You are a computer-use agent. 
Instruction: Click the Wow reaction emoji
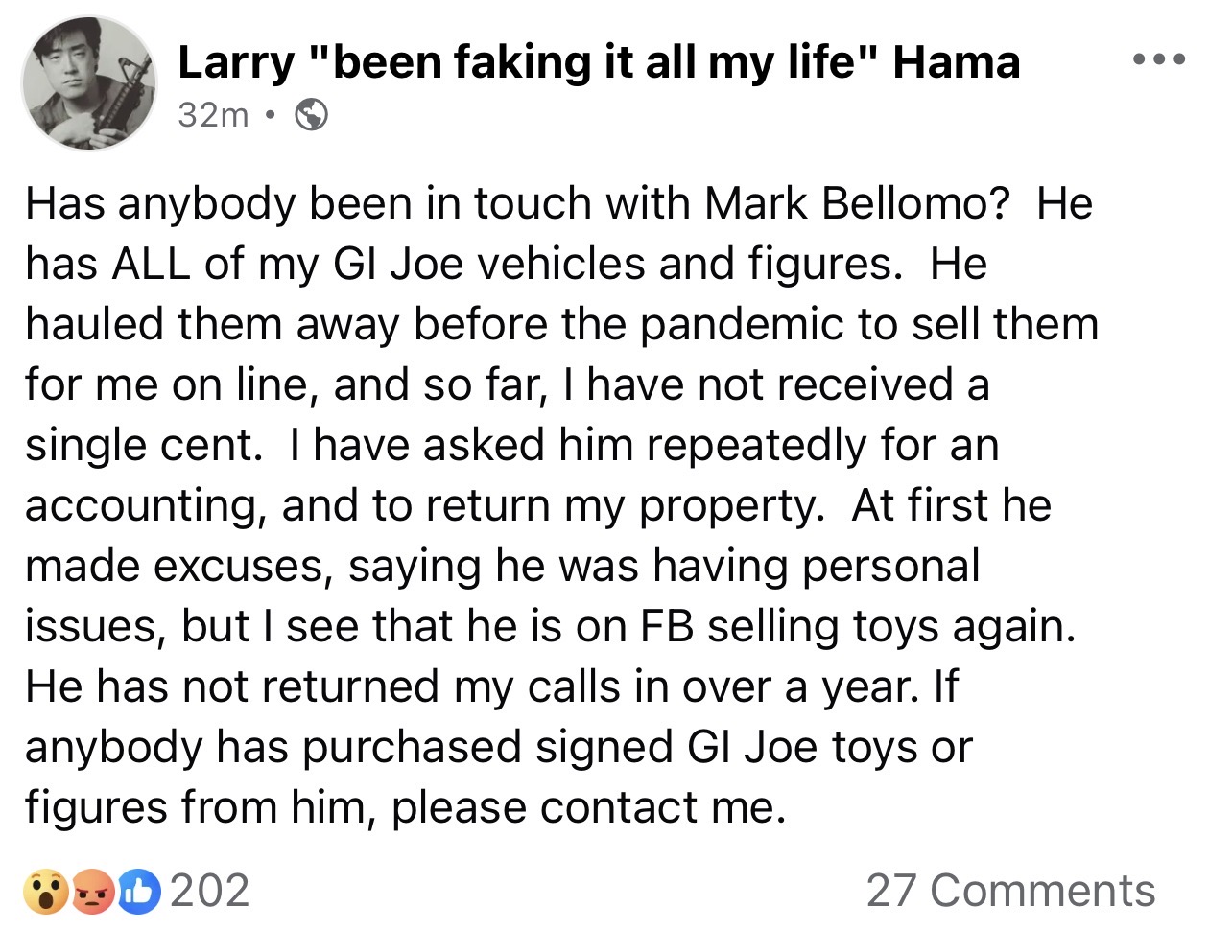point(46,892)
